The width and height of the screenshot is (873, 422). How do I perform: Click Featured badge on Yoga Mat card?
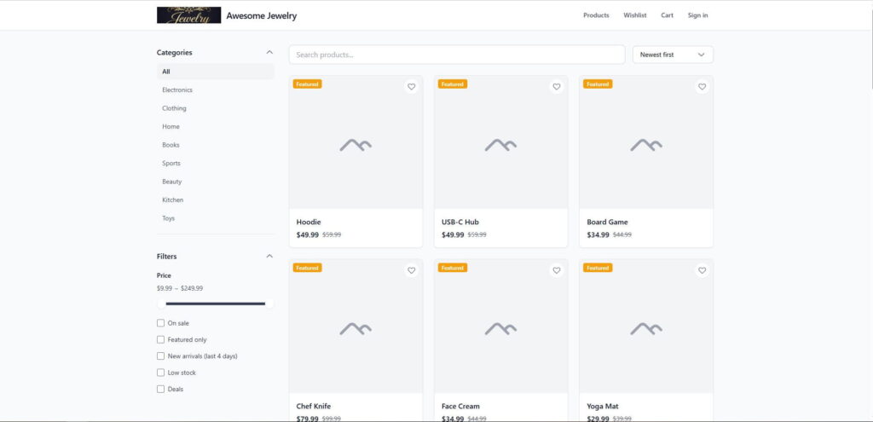click(x=598, y=268)
